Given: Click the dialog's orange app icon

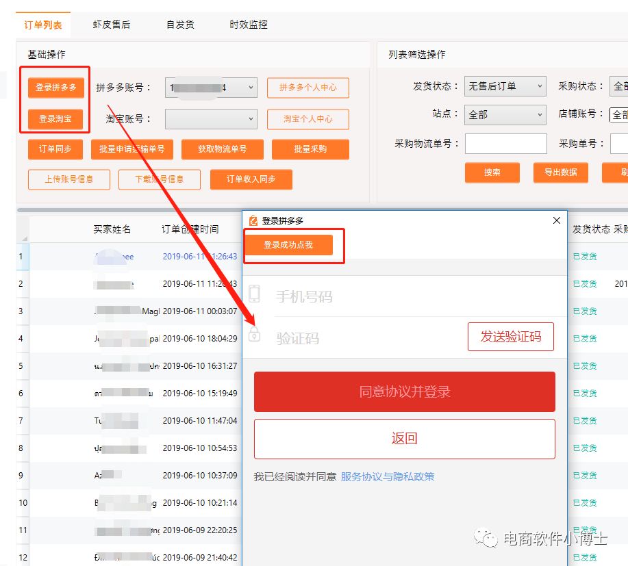Looking at the screenshot, I should click(x=253, y=220).
